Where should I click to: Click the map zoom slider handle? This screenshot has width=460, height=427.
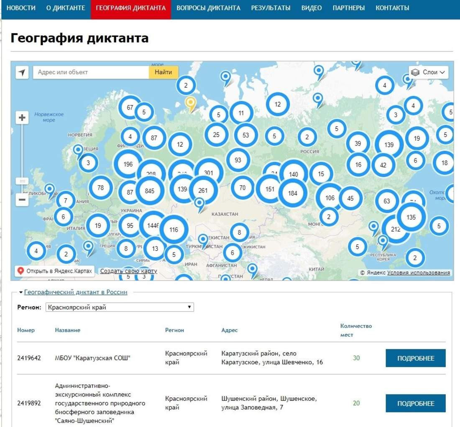tap(22, 181)
